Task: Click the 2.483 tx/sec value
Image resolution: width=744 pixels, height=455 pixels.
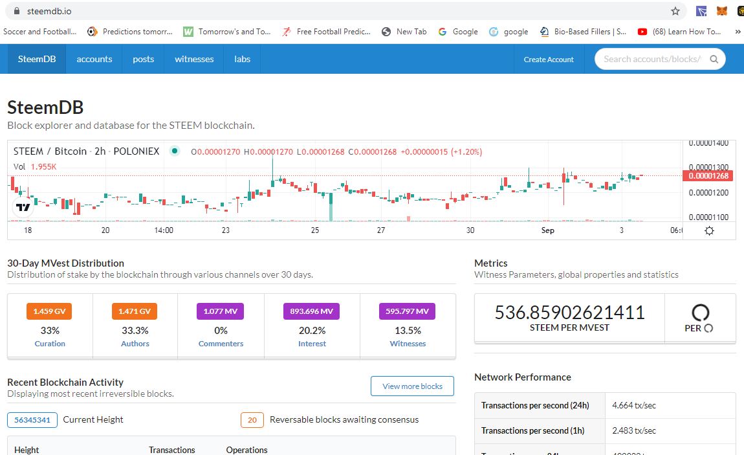Action: (634, 431)
